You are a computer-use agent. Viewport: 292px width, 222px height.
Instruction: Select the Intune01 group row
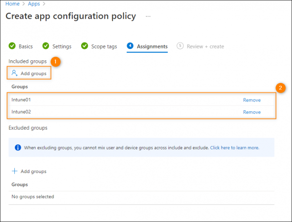[x=142, y=100]
